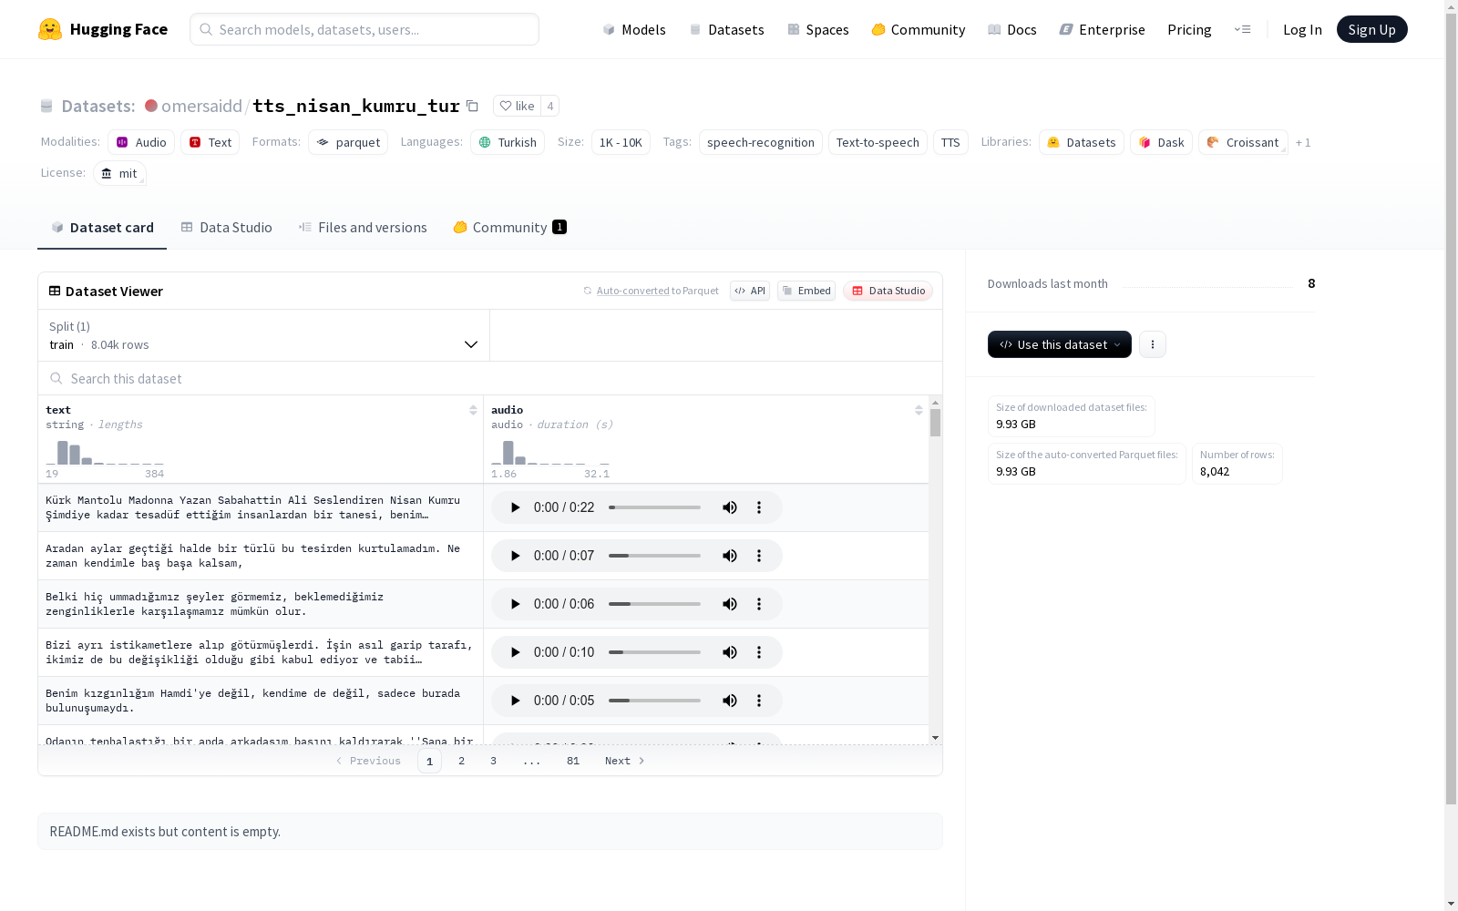1458x911 pixels.
Task: Mute the 0:06 audio clip
Action: (x=730, y=604)
